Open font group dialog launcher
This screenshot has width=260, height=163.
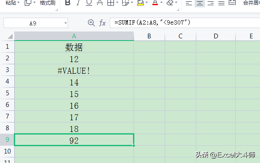(178, 10)
